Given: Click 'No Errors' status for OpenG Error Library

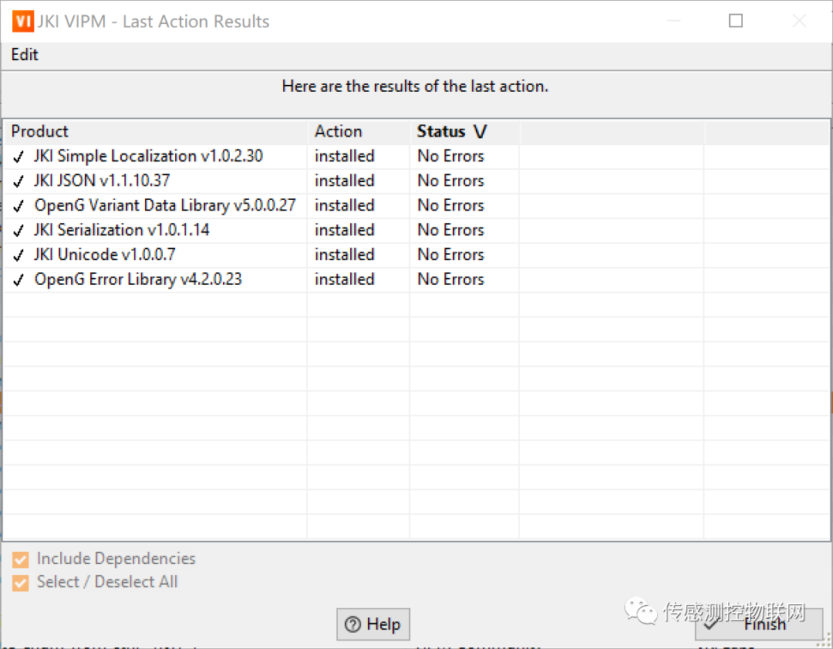Looking at the screenshot, I should point(450,279).
